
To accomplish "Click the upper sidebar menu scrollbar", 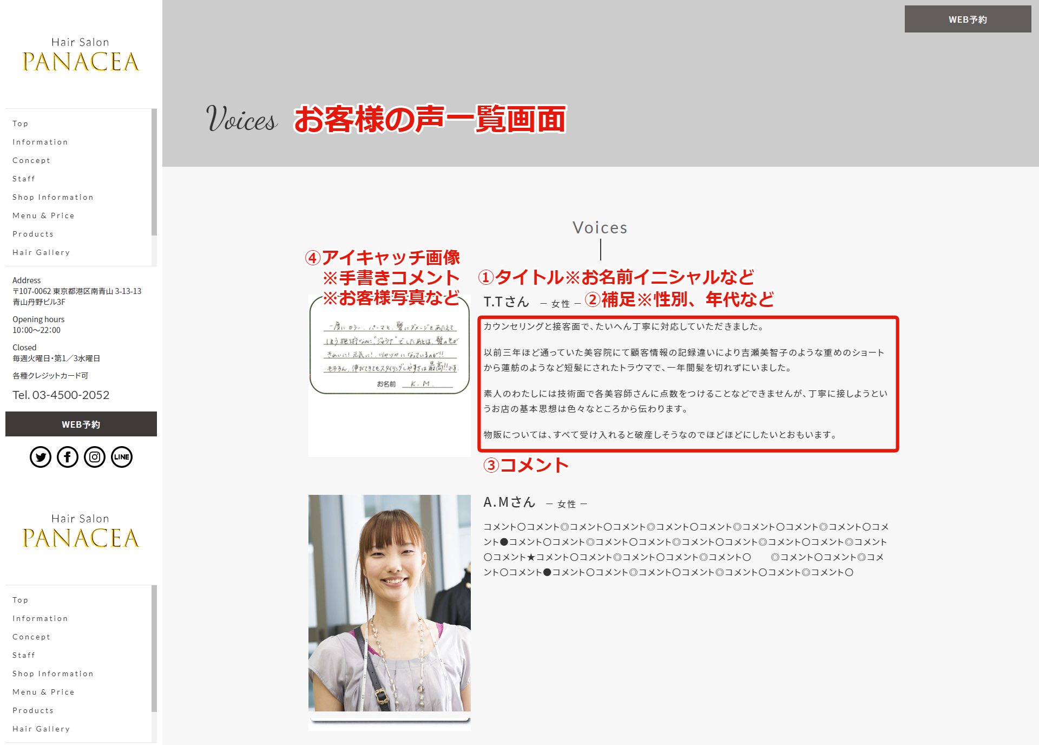I will (x=154, y=173).
